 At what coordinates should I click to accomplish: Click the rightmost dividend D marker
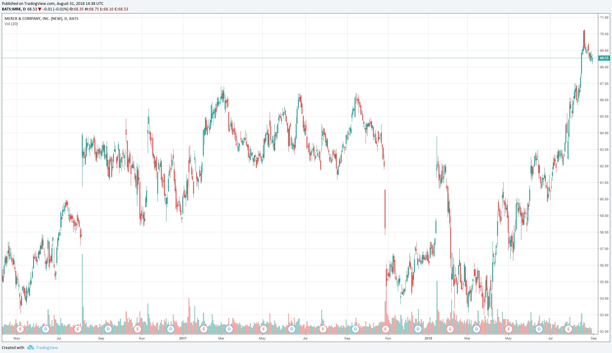tap(539, 329)
